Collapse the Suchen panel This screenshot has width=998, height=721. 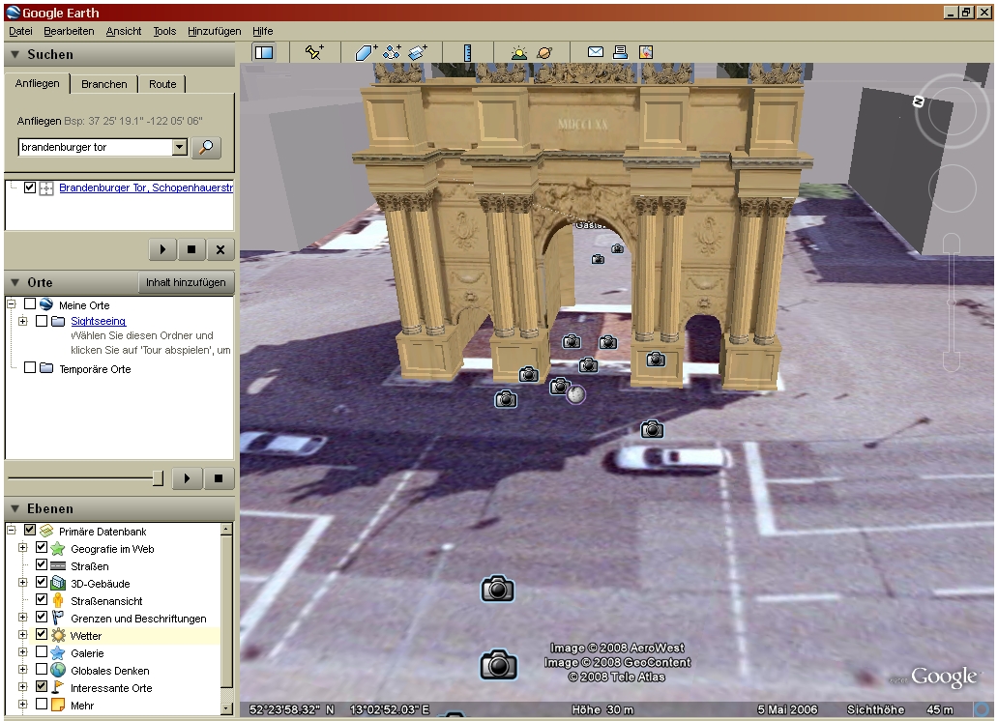tap(15, 55)
